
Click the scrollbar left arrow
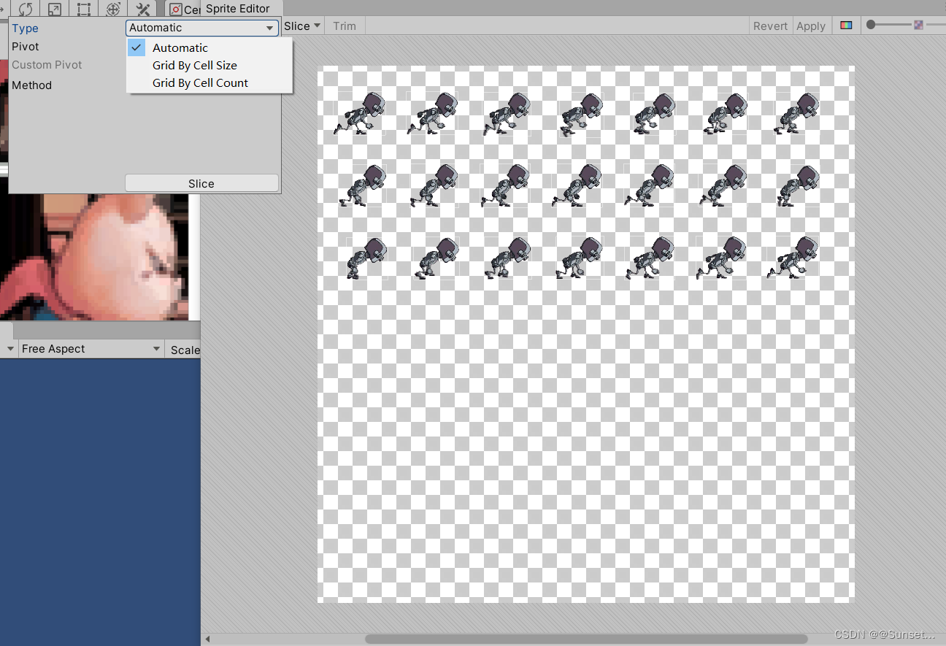[x=207, y=639]
